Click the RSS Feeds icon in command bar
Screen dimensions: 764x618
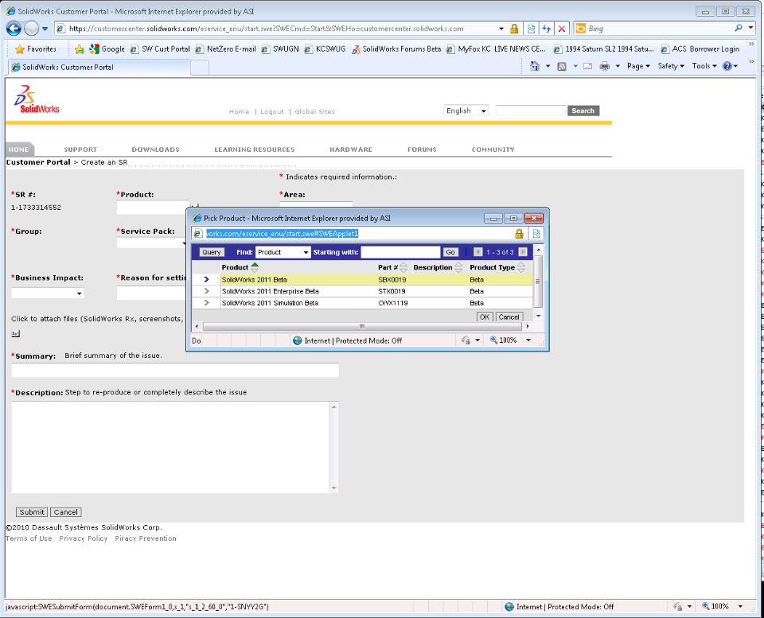562,66
